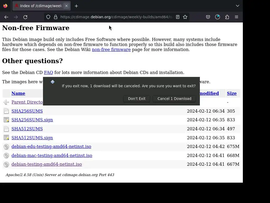This screenshot has height=203, width=270.
Task: Choose Don't Exit in dialog
Action: 137,99
